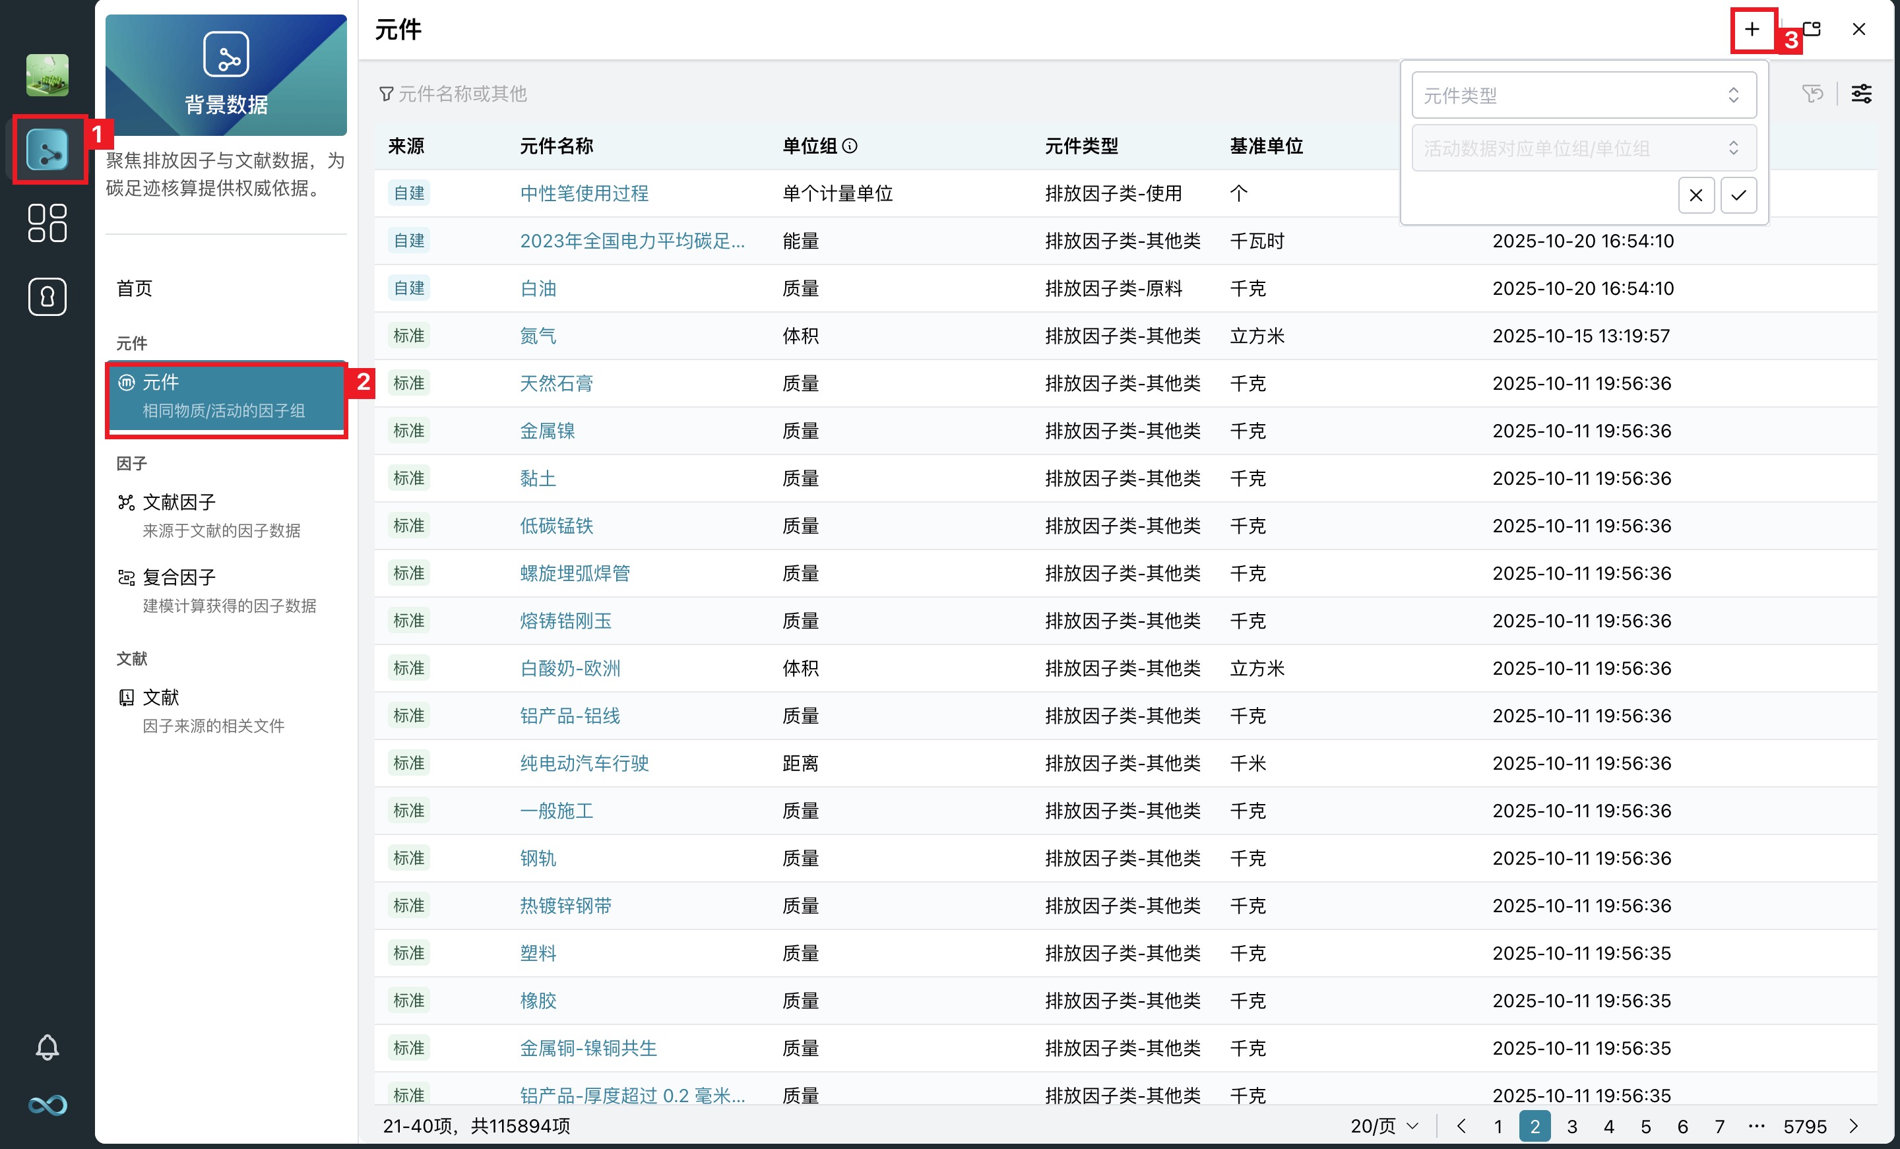This screenshot has height=1149, width=1900.
Task: Open the notifications bell icon
Action: tap(47, 1047)
